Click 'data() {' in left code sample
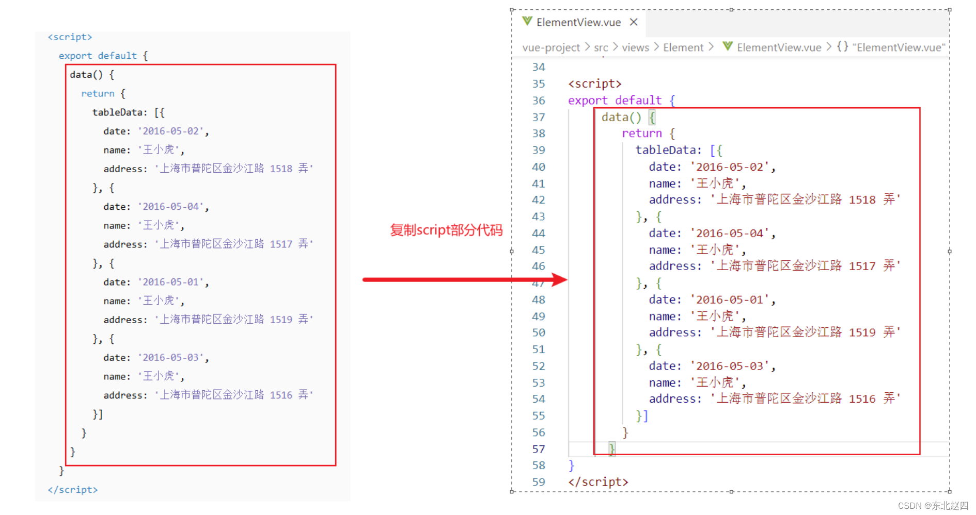The height and width of the screenshot is (515, 976). [x=92, y=75]
